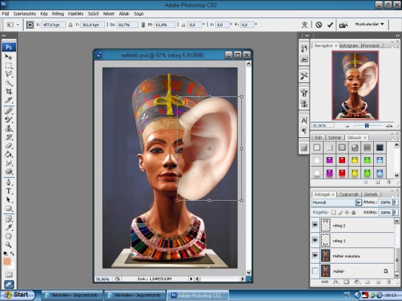Select the Move tool

point(9,57)
